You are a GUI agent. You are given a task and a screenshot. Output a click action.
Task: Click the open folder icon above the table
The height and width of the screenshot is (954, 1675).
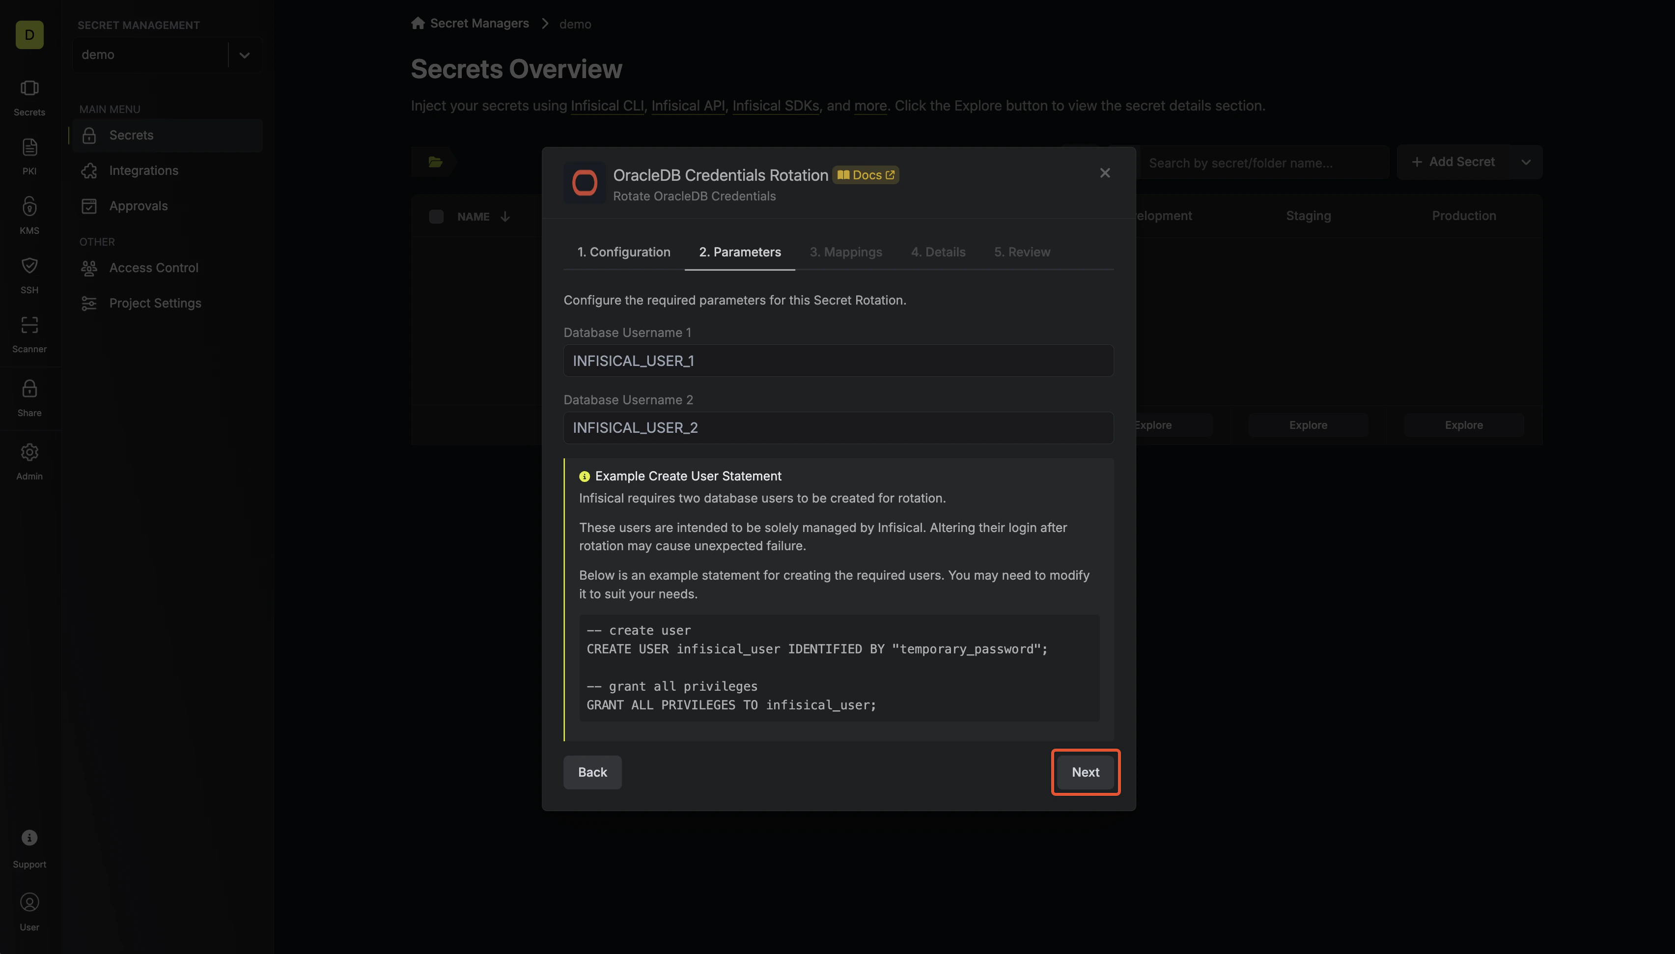tap(435, 162)
